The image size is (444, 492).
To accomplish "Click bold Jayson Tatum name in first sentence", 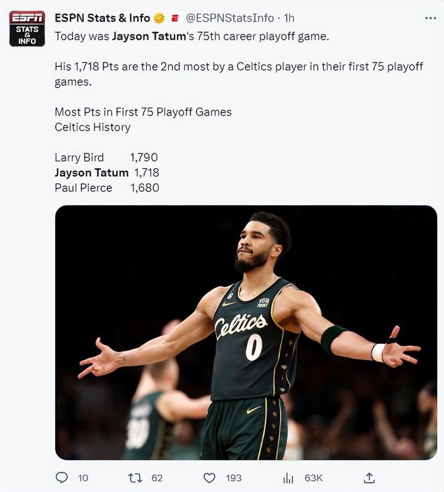I will pyautogui.click(x=149, y=36).
